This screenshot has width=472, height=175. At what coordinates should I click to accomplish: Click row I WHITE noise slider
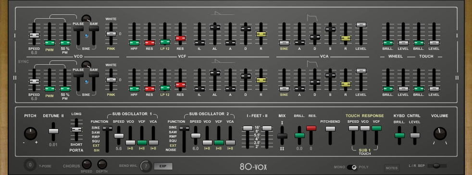pyautogui.click(x=111, y=34)
